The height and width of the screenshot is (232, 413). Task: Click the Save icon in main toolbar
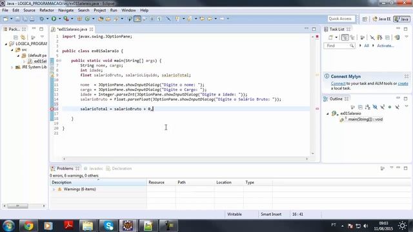coord(17,19)
